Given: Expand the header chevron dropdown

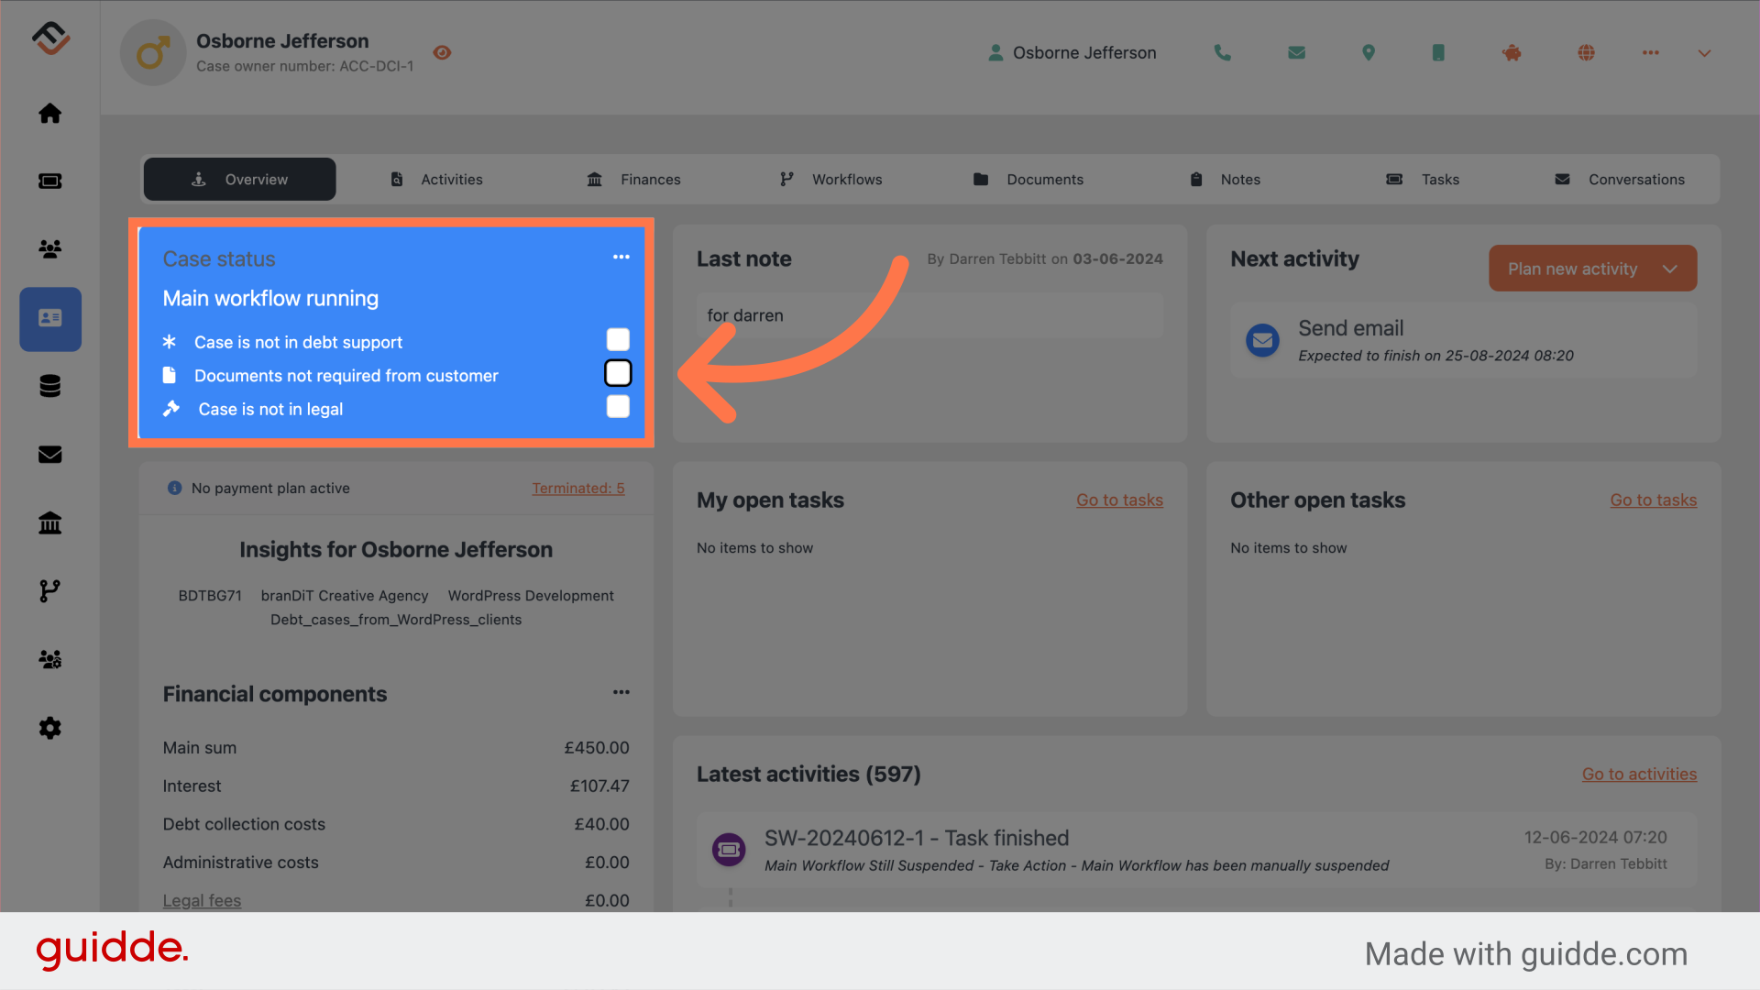Looking at the screenshot, I should point(1704,53).
